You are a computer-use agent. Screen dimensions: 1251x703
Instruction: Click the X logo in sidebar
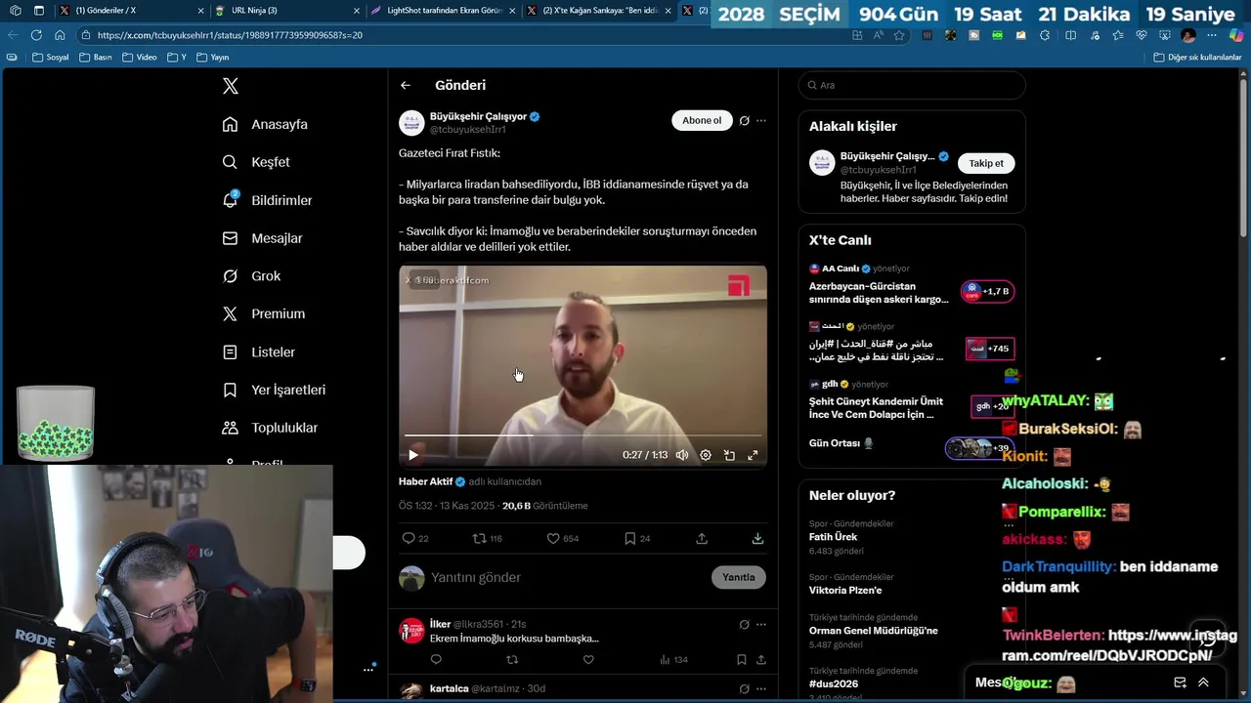pyautogui.click(x=230, y=86)
